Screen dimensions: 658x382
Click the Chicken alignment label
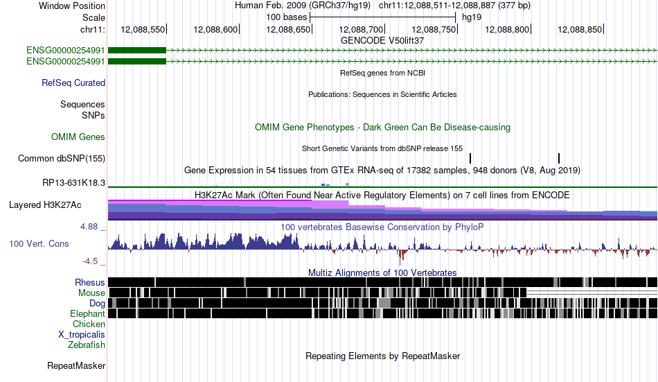(89, 324)
